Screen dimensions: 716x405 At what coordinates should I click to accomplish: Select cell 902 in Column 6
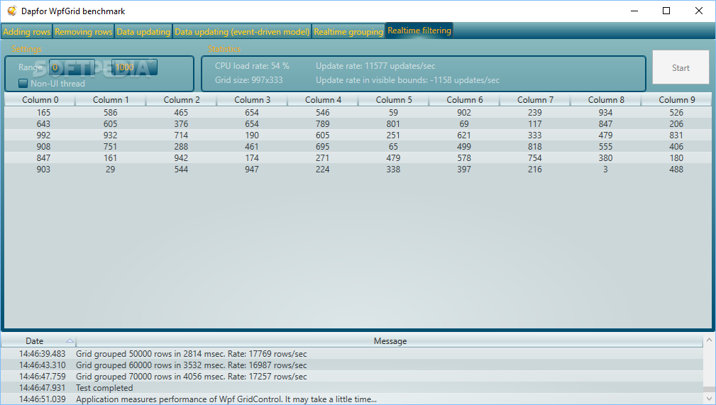[464, 112]
